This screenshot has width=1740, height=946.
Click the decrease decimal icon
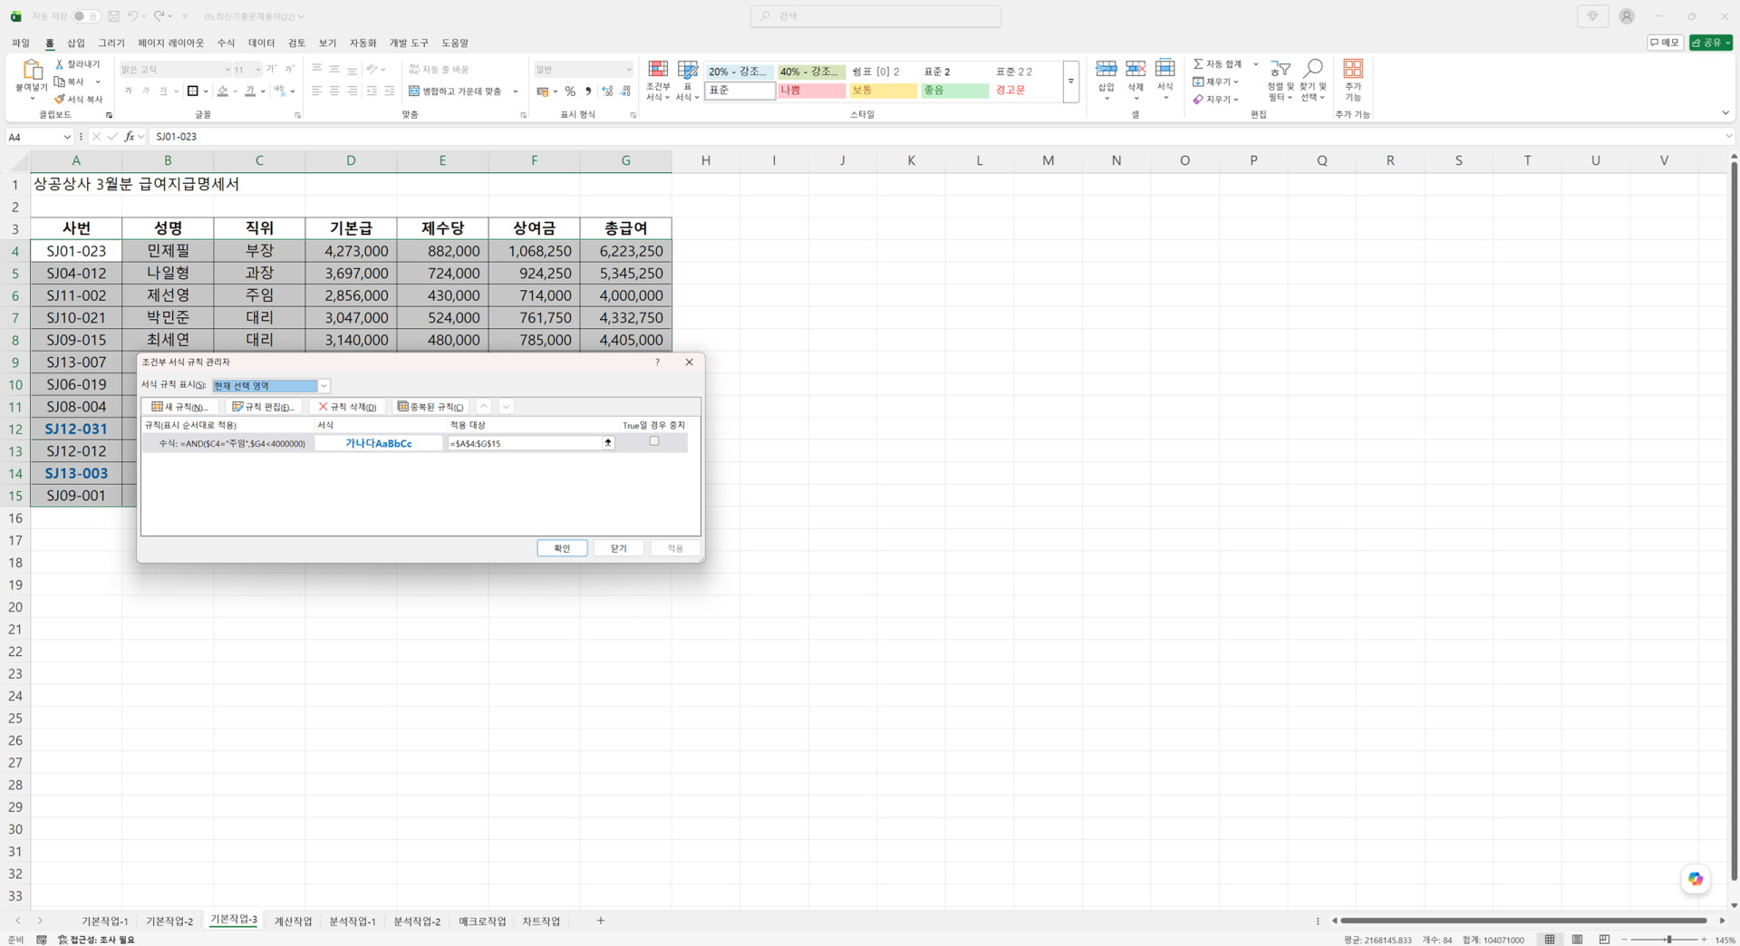coord(626,92)
